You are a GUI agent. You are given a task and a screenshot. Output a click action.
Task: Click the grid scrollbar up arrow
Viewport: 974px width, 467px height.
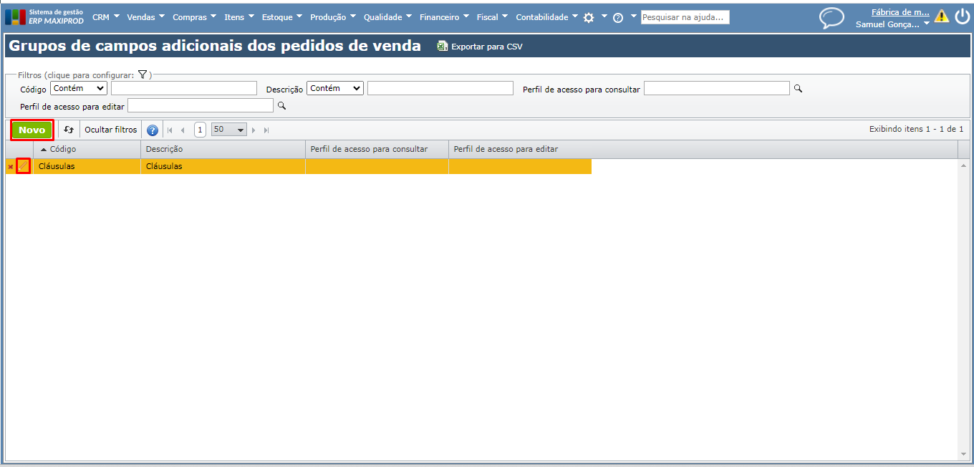[x=963, y=165]
